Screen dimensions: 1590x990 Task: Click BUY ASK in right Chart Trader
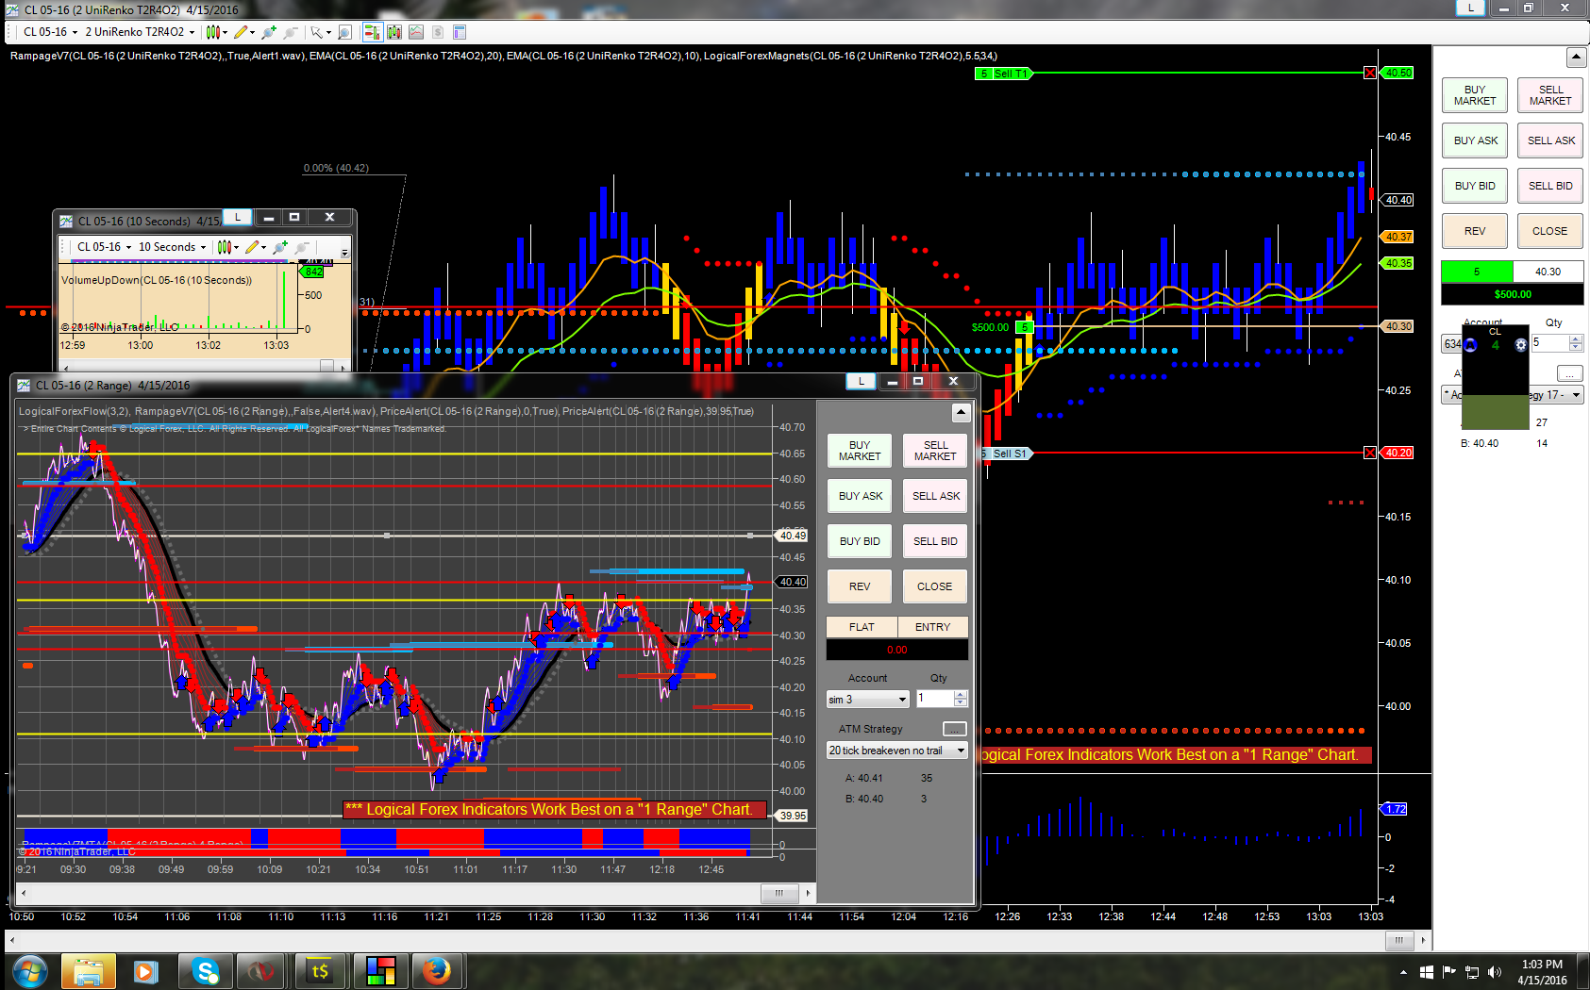[x=1475, y=140]
